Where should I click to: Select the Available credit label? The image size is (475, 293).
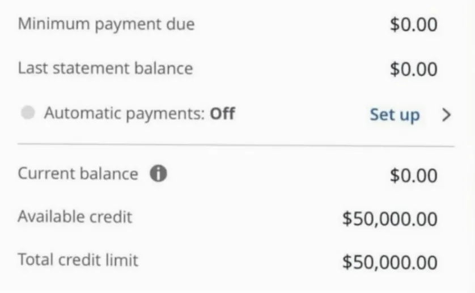click(75, 217)
